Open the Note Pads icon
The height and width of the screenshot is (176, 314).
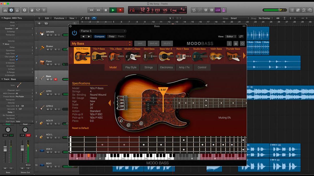[298, 10]
